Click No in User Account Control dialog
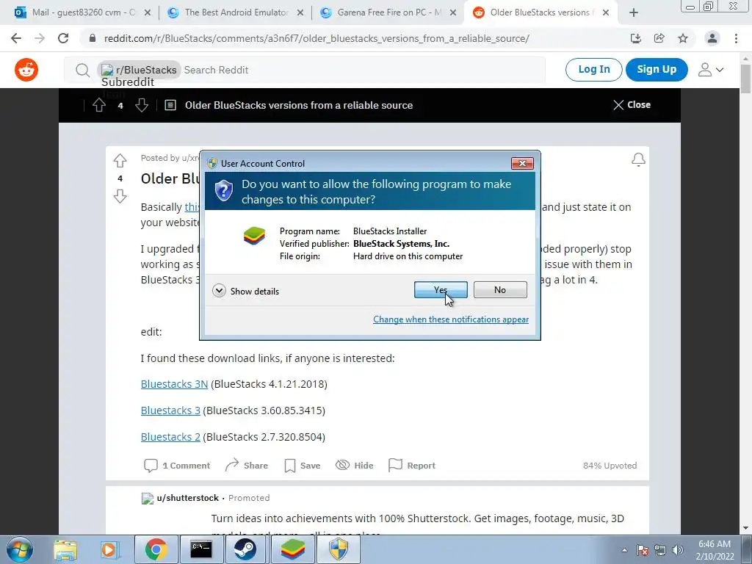 pos(499,289)
